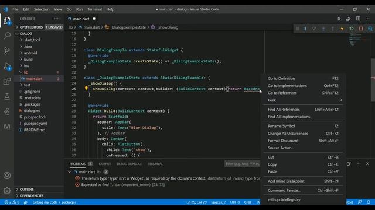Open the Accounts icon in activity bar
Screen dimensions: 375x210
tap(7, 176)
